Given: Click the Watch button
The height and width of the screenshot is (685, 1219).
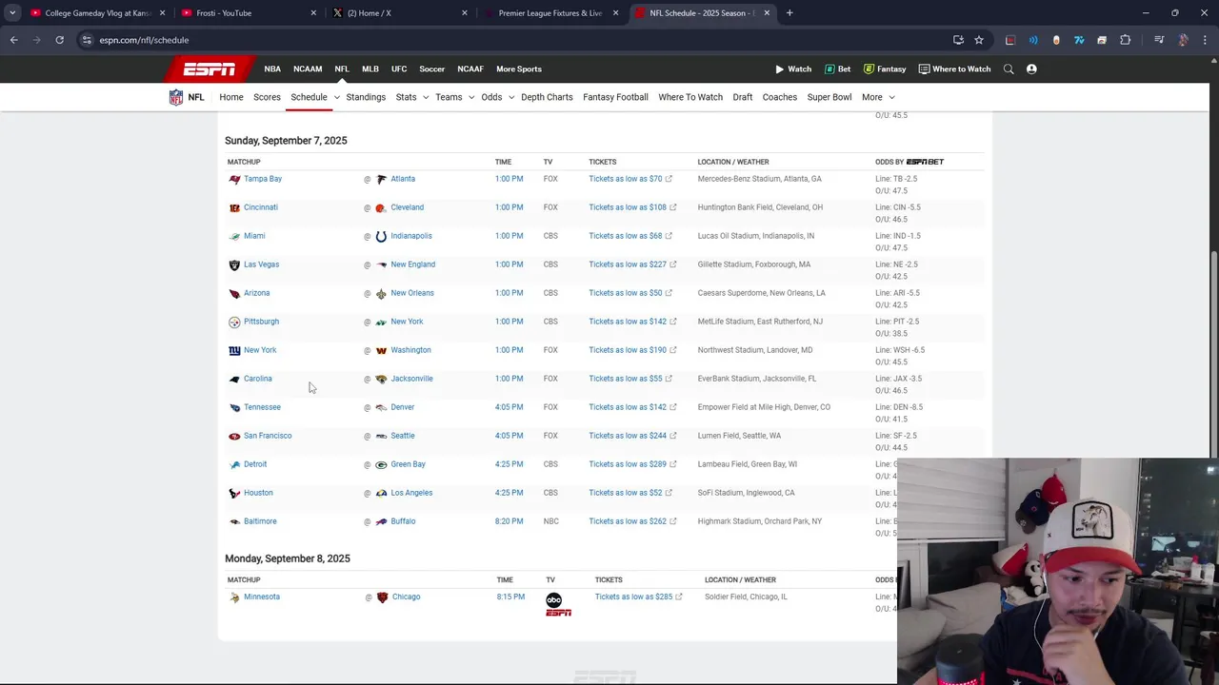Looking at the screenshot, I should pos(792,68).
